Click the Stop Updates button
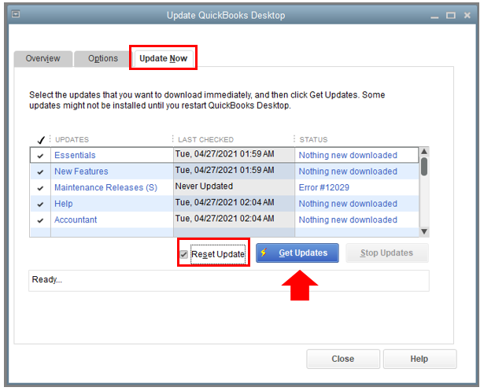Image resolution: width=484 pixels, height=391 pixels. pyautogui.click(x=387, y=253)
